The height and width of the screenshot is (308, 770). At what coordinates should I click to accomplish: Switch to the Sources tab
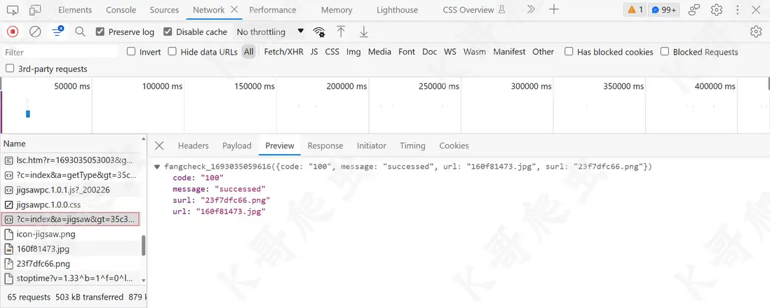click(x=164, y=10)
